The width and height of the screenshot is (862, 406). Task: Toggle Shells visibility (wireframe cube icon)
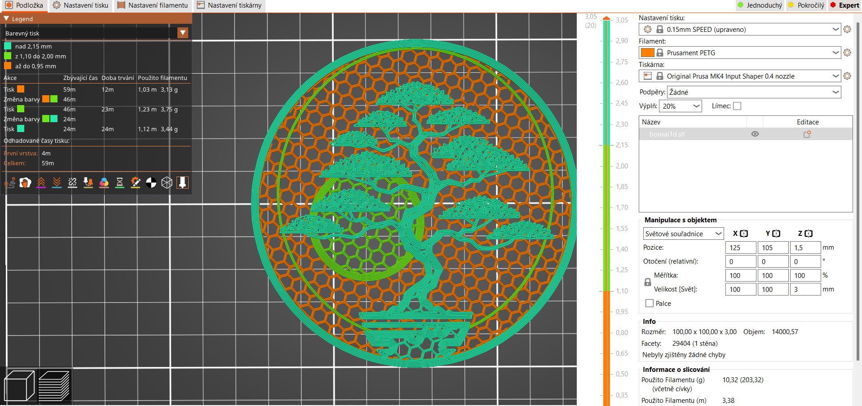pyautogui.click(x=167, y=183)
